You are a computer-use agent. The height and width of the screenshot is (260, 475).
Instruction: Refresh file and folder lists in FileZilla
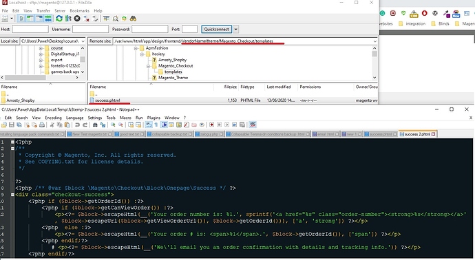pyautogui.click(x=59, y=19)
